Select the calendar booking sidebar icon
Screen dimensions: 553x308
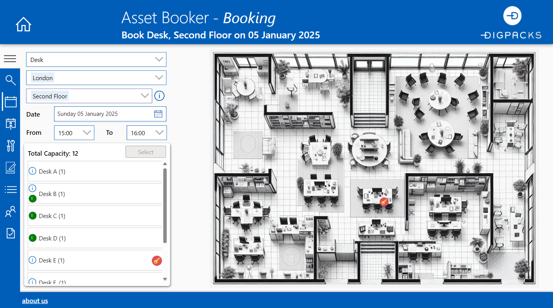click(10, 102)
